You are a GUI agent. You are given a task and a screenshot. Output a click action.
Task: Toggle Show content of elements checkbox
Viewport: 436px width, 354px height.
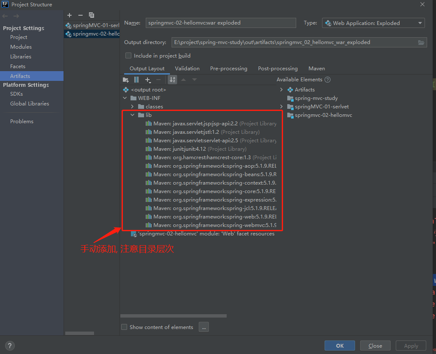(x=124, y=327)
